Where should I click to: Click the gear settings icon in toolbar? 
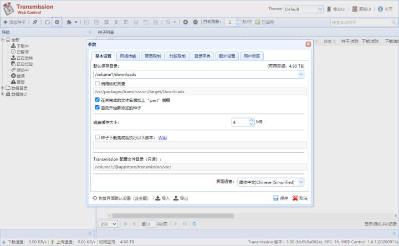click(x=57, y=22)
